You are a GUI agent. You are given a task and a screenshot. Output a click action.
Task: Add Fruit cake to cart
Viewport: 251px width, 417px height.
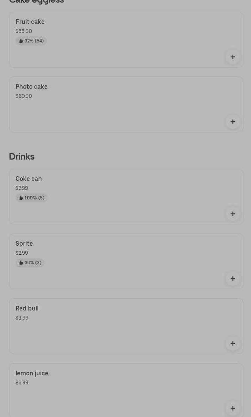click(233, 57)
